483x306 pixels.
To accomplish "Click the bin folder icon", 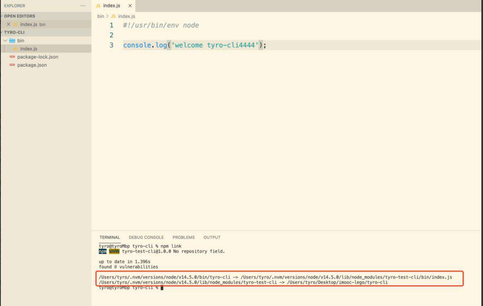I will [x=12, y=40].
